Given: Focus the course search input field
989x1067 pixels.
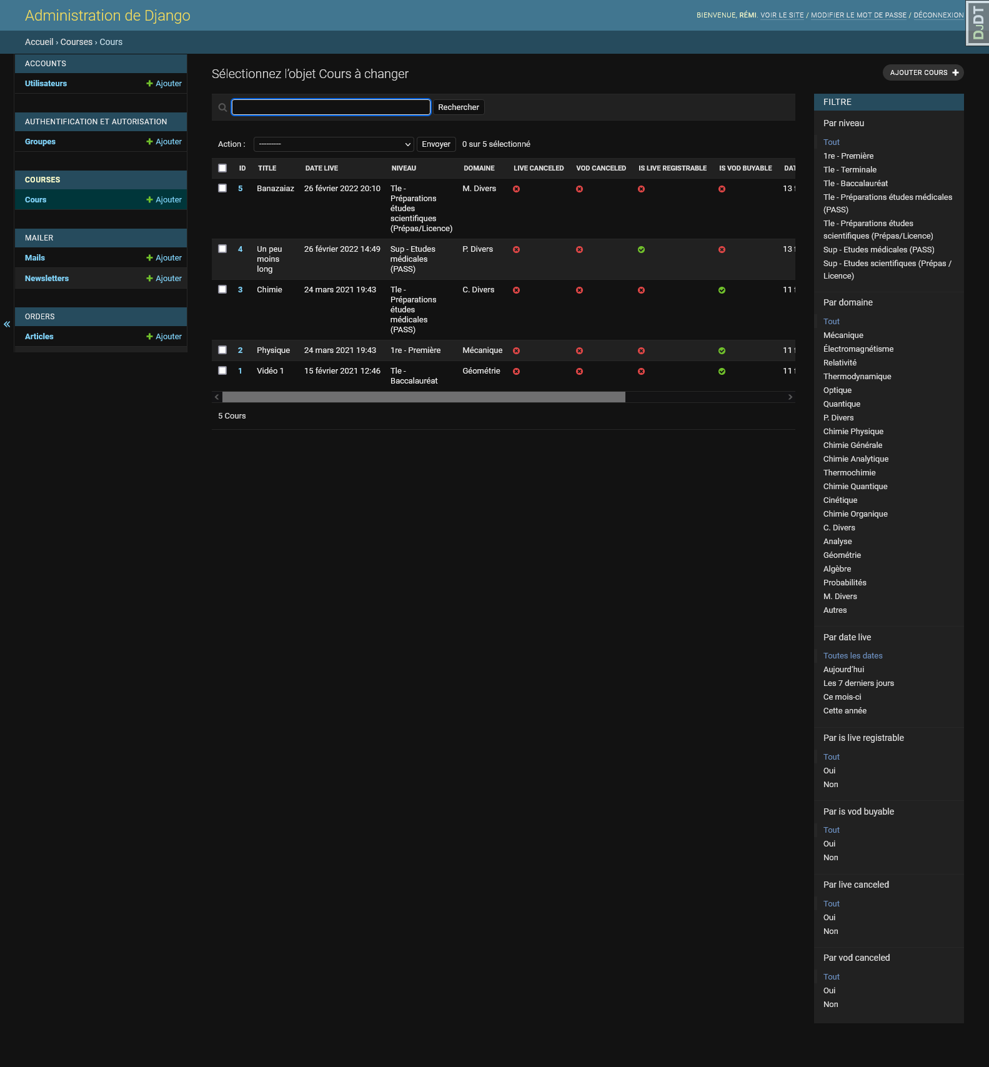Looking at the screenshot, I should [x=331, y=107].
